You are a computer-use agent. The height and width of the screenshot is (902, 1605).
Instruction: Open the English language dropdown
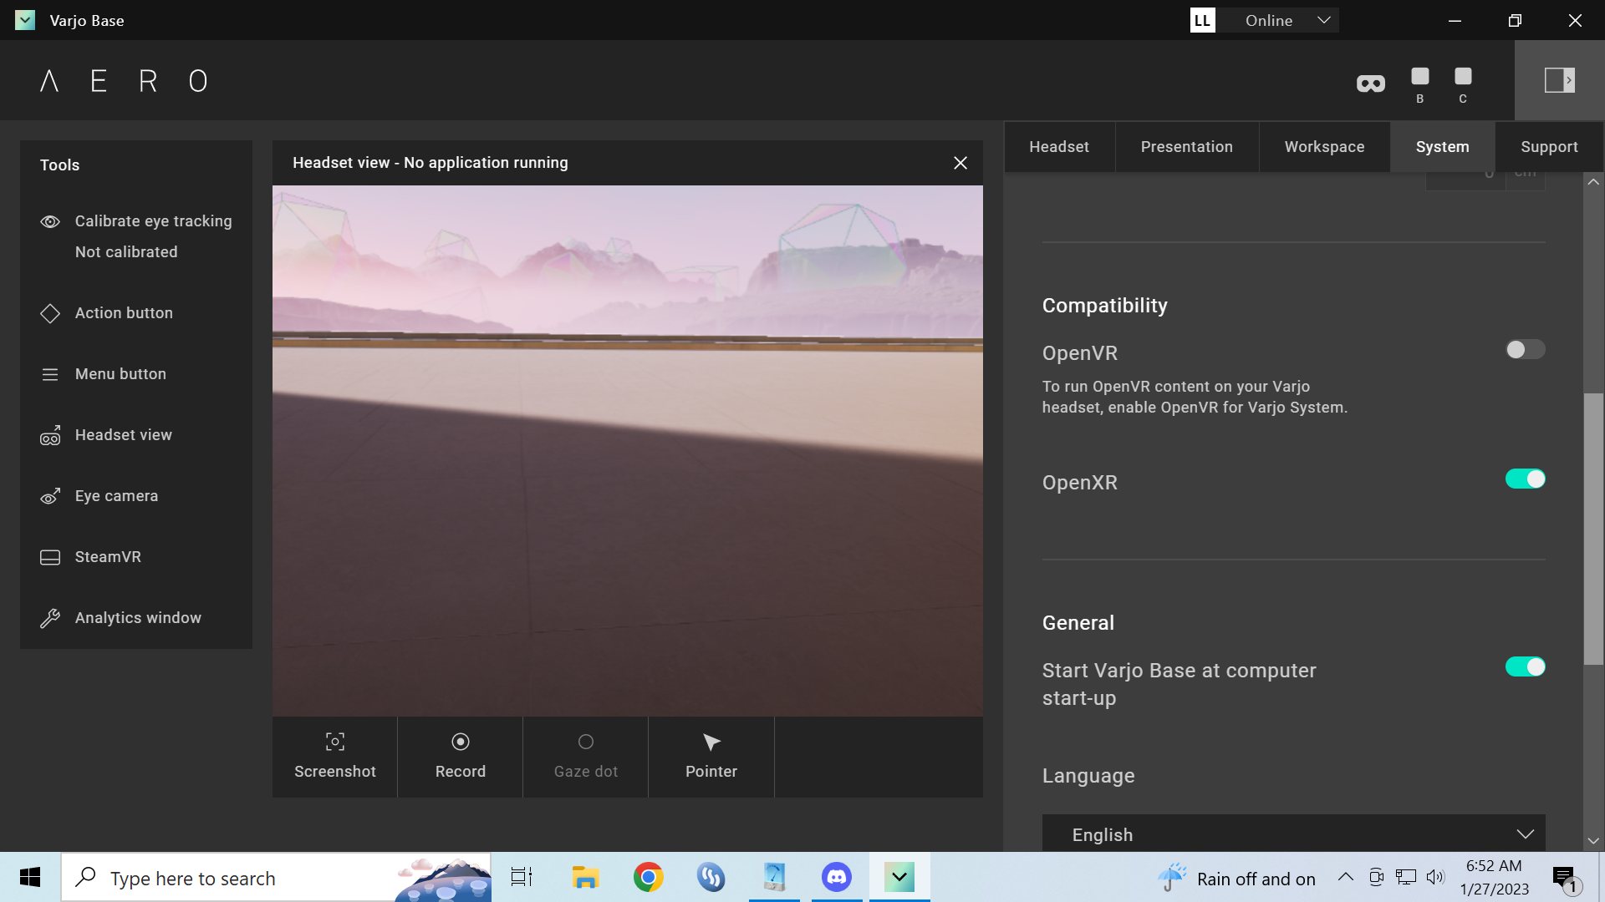pyautogui.click(x=1293, y=834)
